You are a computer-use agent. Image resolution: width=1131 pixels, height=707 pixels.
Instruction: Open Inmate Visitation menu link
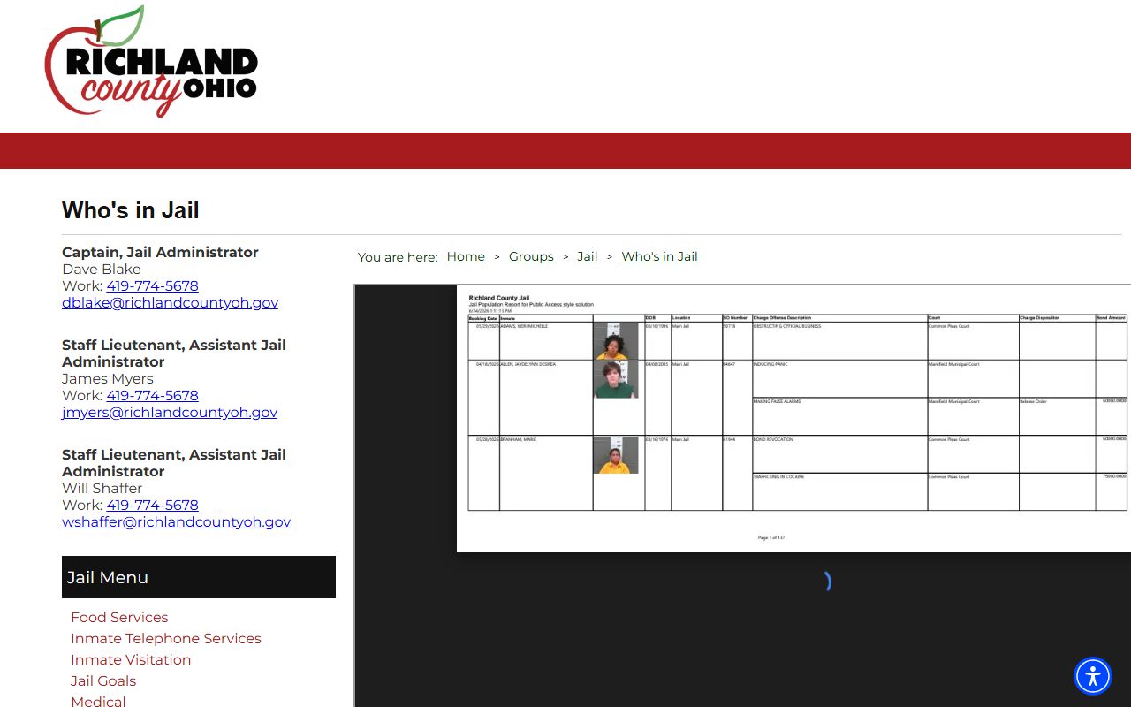coord(131,659)
